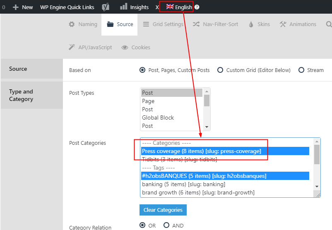
Task: Select #h2obsBANQUES (5 items) tag
Action: (x=225, y=176)
